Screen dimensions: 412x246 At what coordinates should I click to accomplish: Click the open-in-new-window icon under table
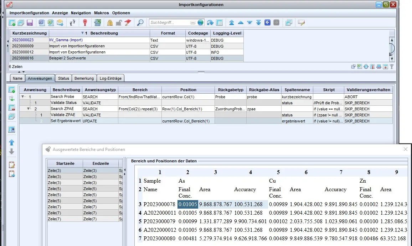353,67
